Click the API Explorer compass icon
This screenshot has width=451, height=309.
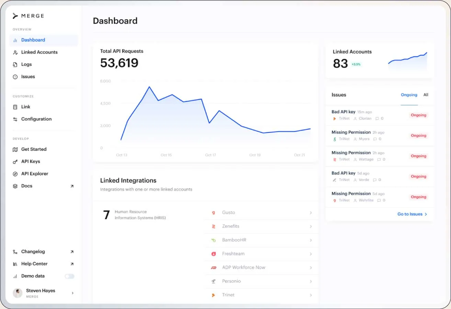[15, 174]
